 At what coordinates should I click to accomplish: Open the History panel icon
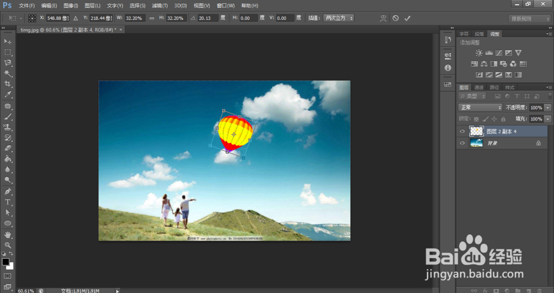[x=448, y=40]
